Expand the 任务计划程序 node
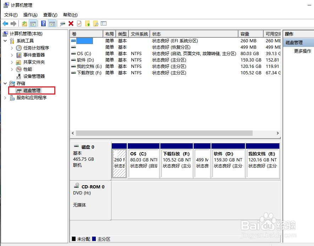Image resolution: width=314 pixels, height=246 pixels. (12, 48)
